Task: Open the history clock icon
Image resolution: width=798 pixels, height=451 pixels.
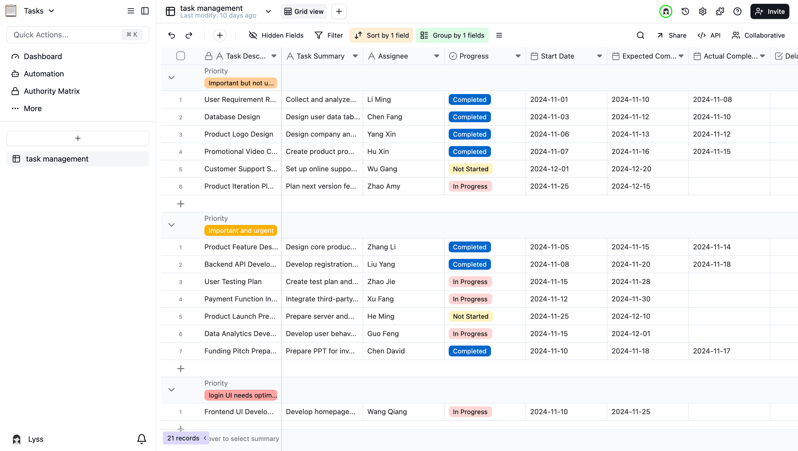Action: pos(685,11)
